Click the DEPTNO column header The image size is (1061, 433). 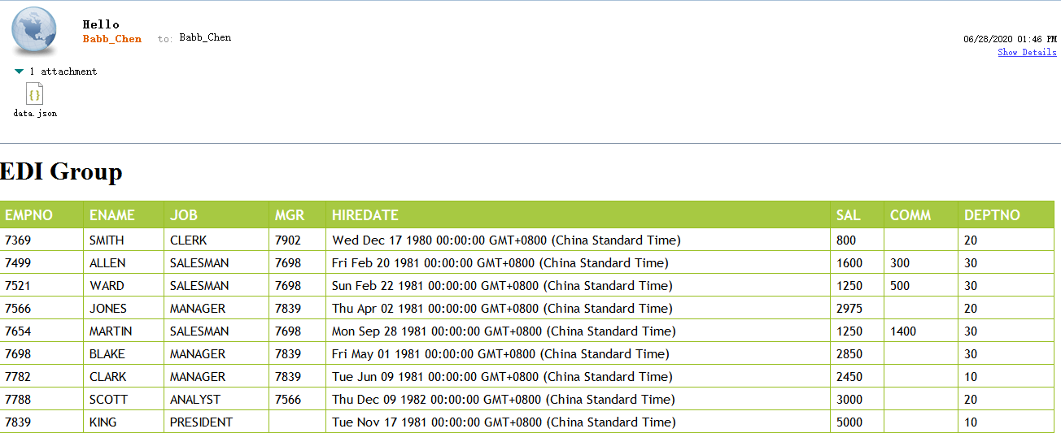[992, 215]
